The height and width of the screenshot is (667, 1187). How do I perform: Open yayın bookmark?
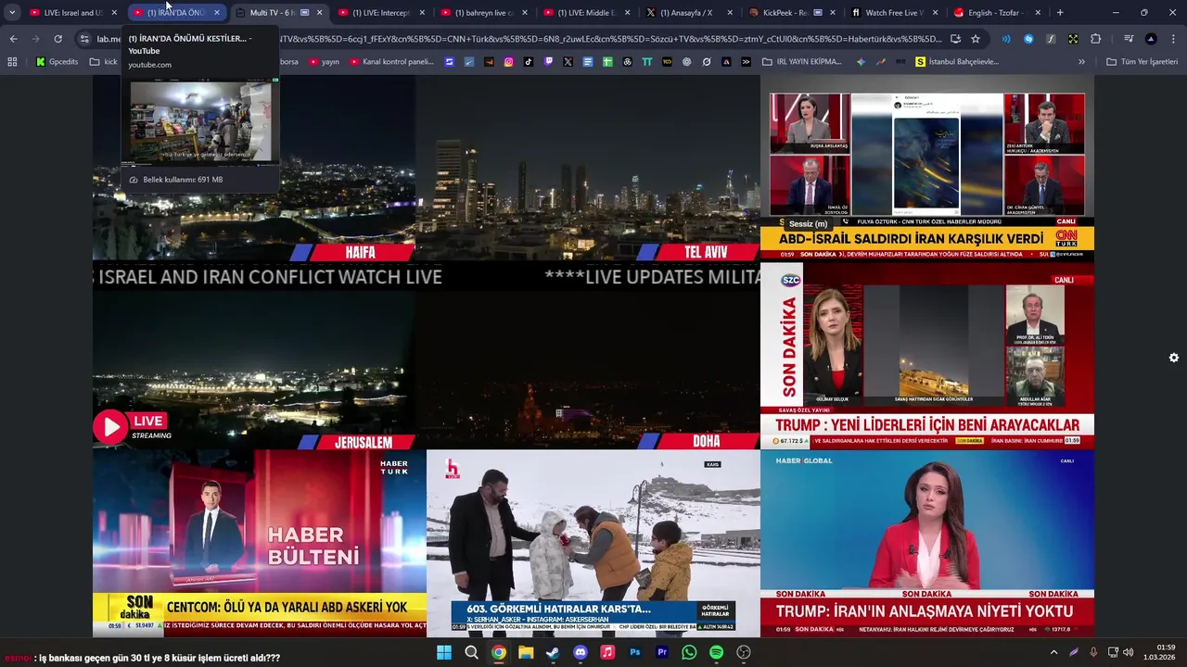pos(325,62)
